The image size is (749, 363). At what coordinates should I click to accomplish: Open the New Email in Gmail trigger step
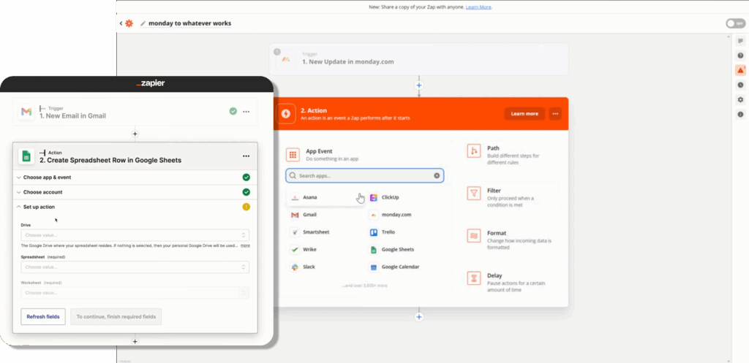pos(135,112)
